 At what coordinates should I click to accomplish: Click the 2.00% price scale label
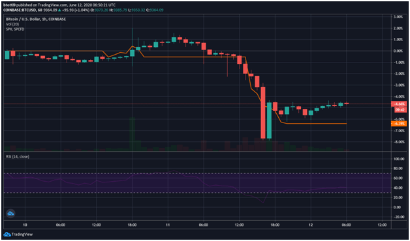coord(398,28)
